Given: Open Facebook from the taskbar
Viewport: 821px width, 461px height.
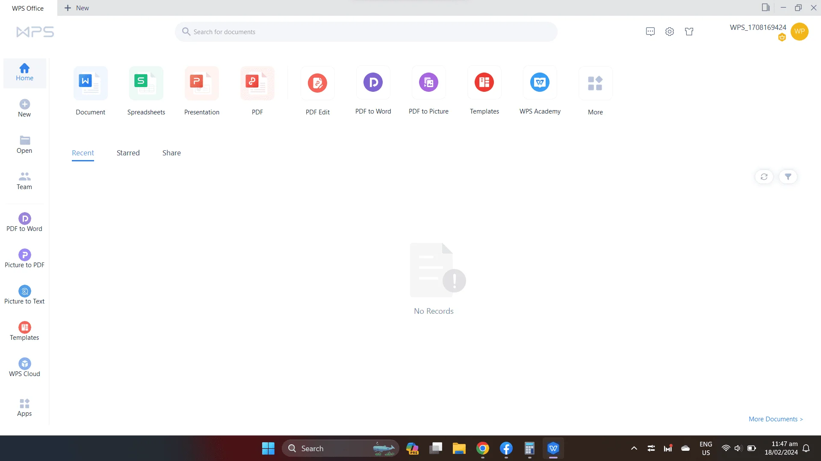Looking at the screenshot, I should [x=506, y=449].
